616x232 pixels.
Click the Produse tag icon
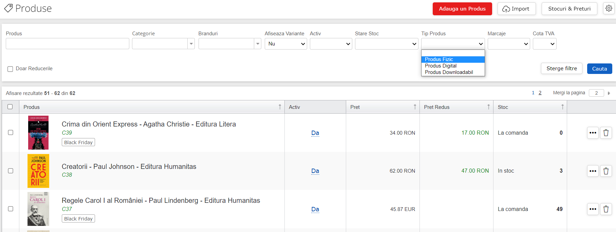[x=8, y=8]
